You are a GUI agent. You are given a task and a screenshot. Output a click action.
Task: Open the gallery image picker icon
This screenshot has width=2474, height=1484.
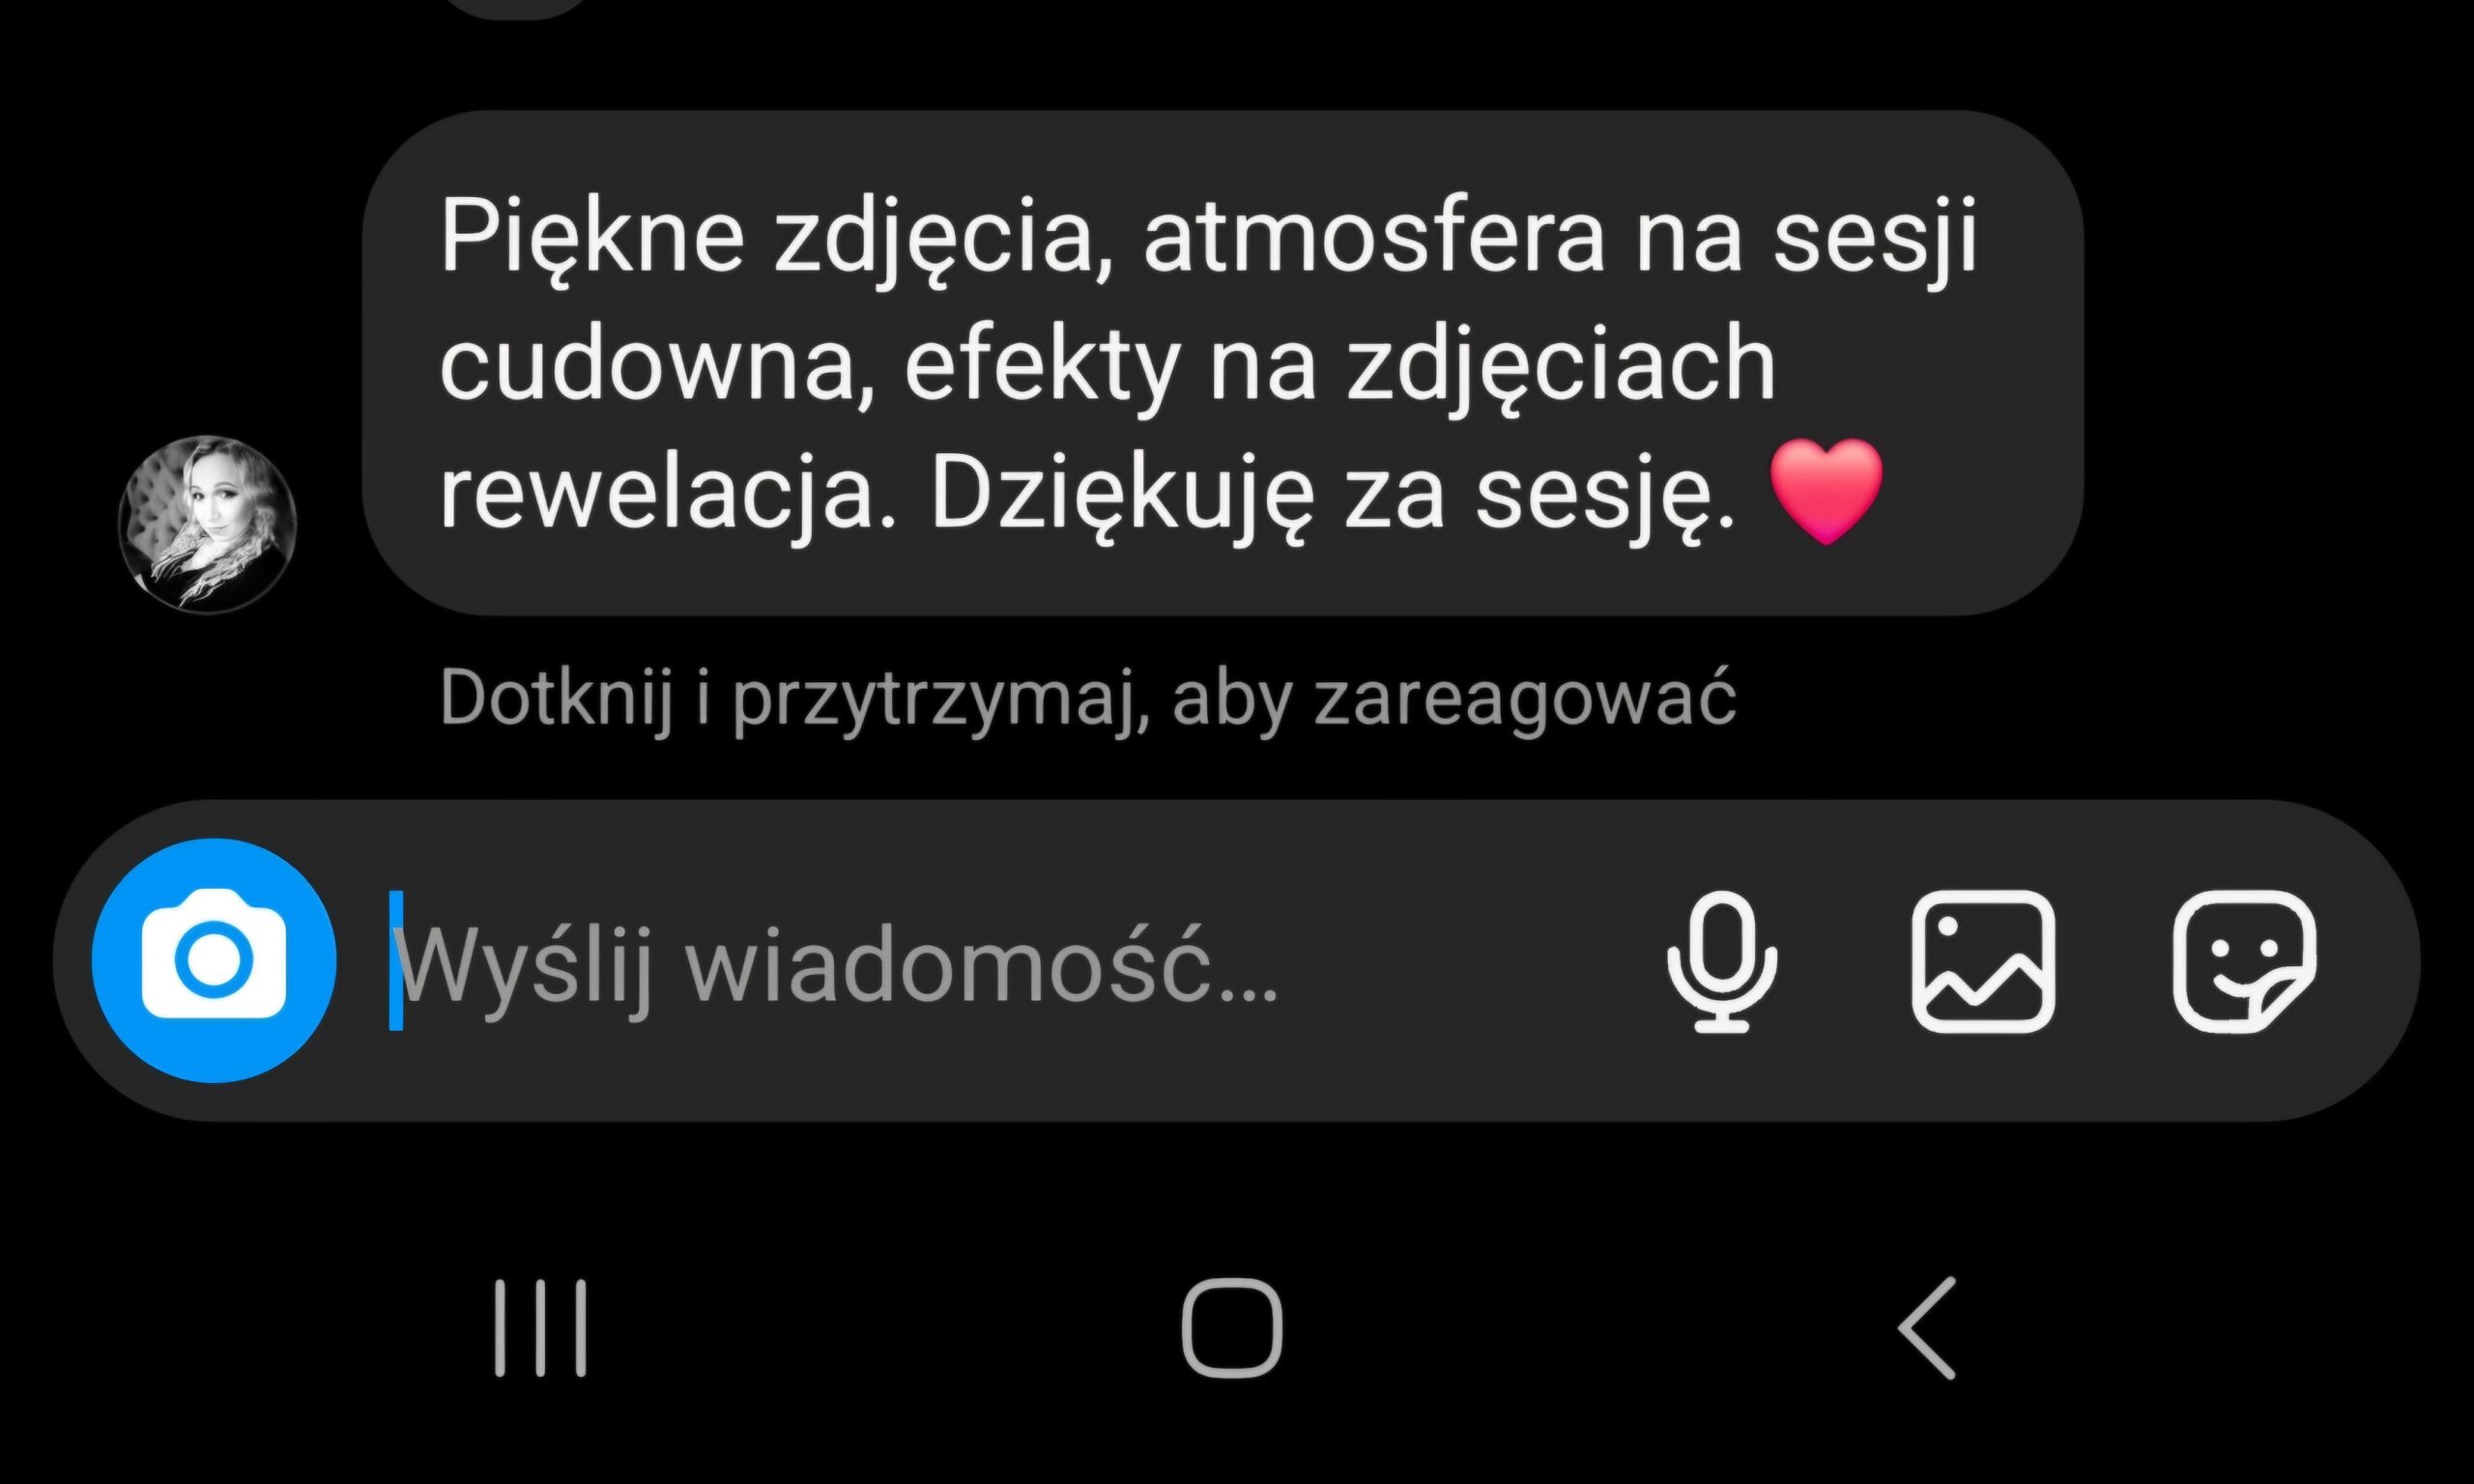1983,960
